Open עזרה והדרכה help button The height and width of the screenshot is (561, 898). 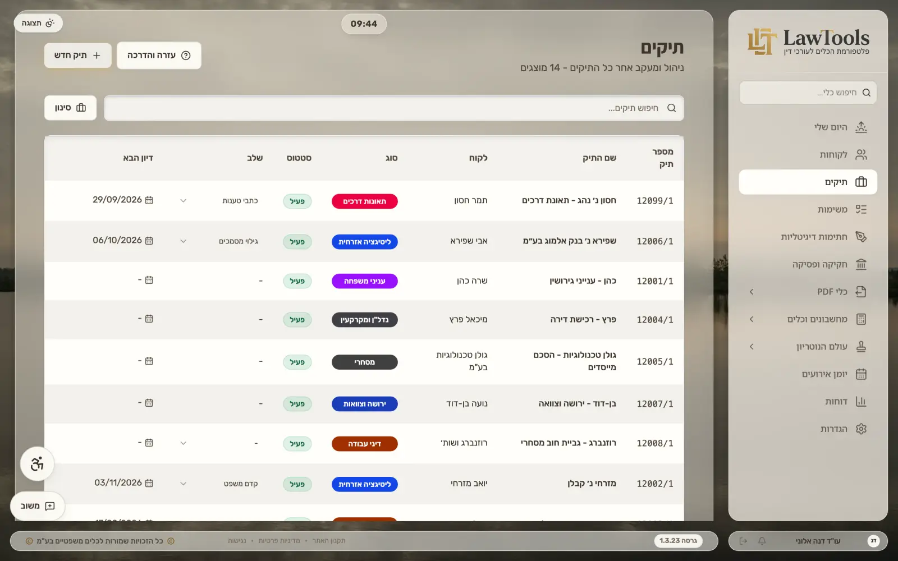pyautogui.click(x=159, y=56)
